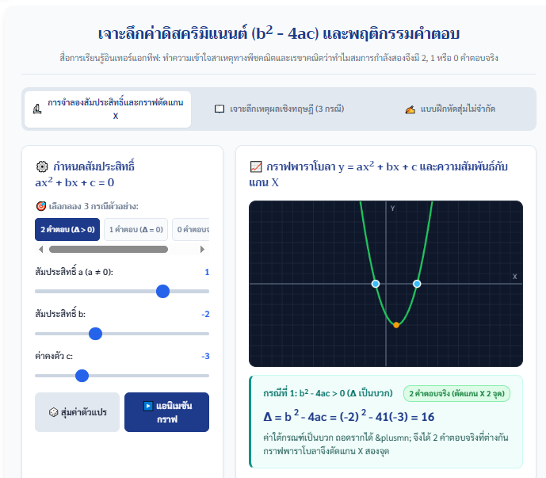
Task: Click the Δ = b² - 4ac = 16 formula
Action: pyautogui.click(x=349, y=416)
